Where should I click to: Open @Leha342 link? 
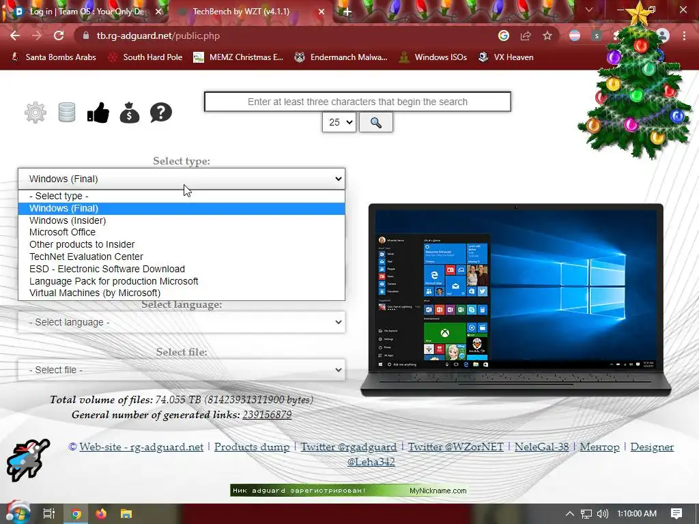tap(371, 462)
